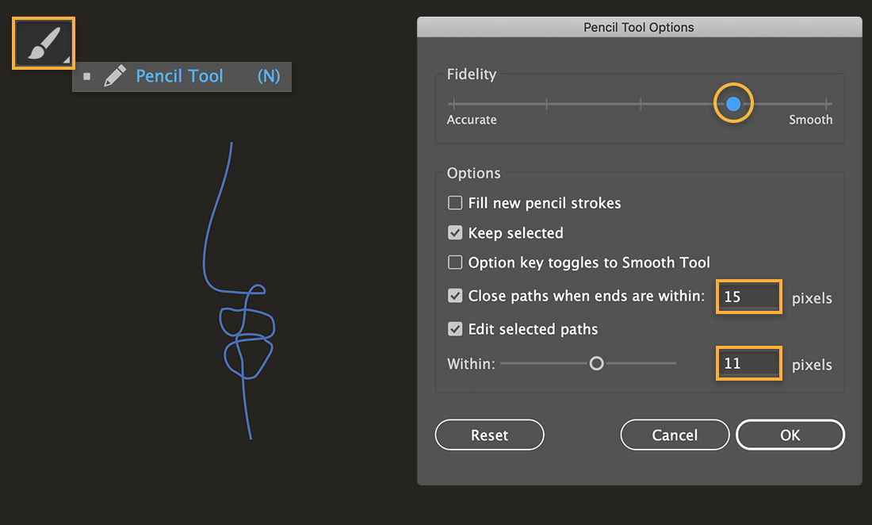The height and width of the screenshot is (525, 872).
Task: Uncheck Edit selected paths
Action: click(455, 328)
